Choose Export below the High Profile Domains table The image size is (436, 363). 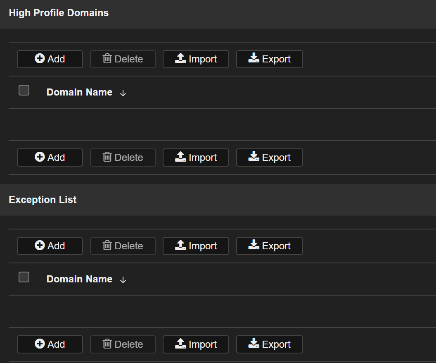(x=269, y=158)
